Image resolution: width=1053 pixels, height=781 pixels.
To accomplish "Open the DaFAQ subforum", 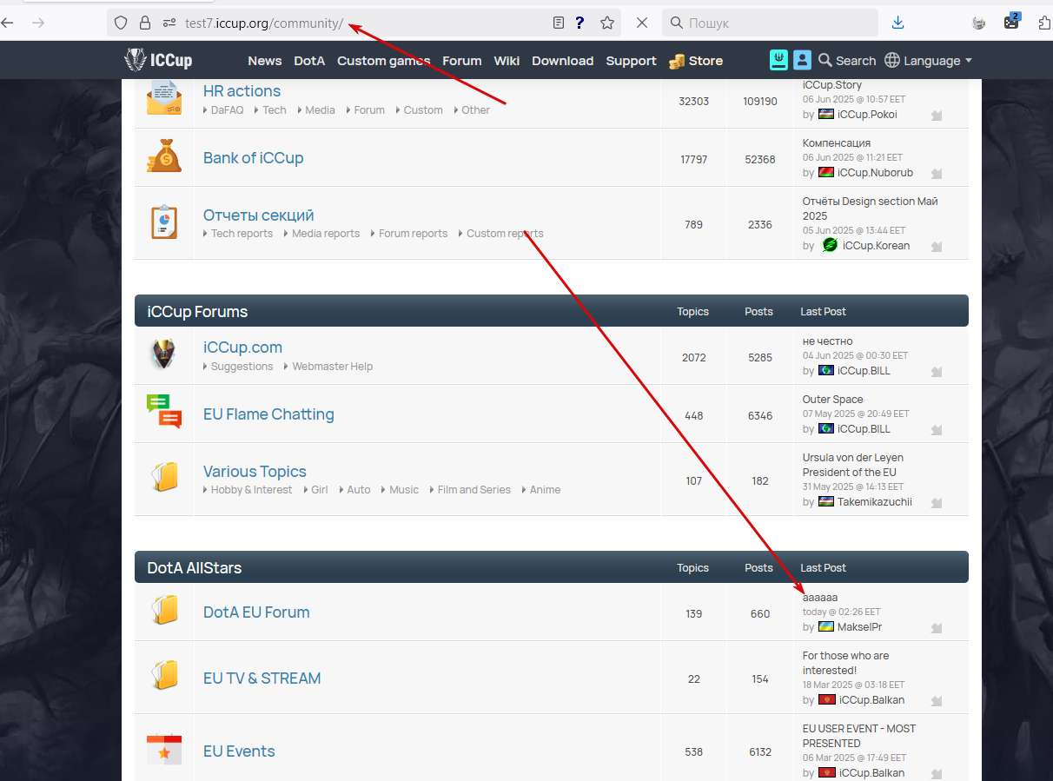I will 227,110.
